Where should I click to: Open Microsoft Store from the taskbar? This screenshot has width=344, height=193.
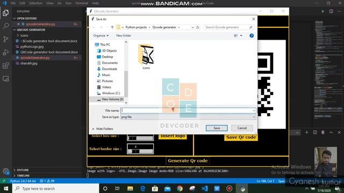[155, 188]
